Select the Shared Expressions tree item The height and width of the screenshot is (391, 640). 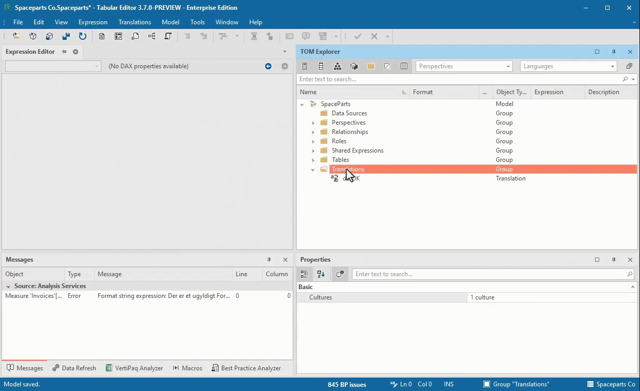point(358,151)
